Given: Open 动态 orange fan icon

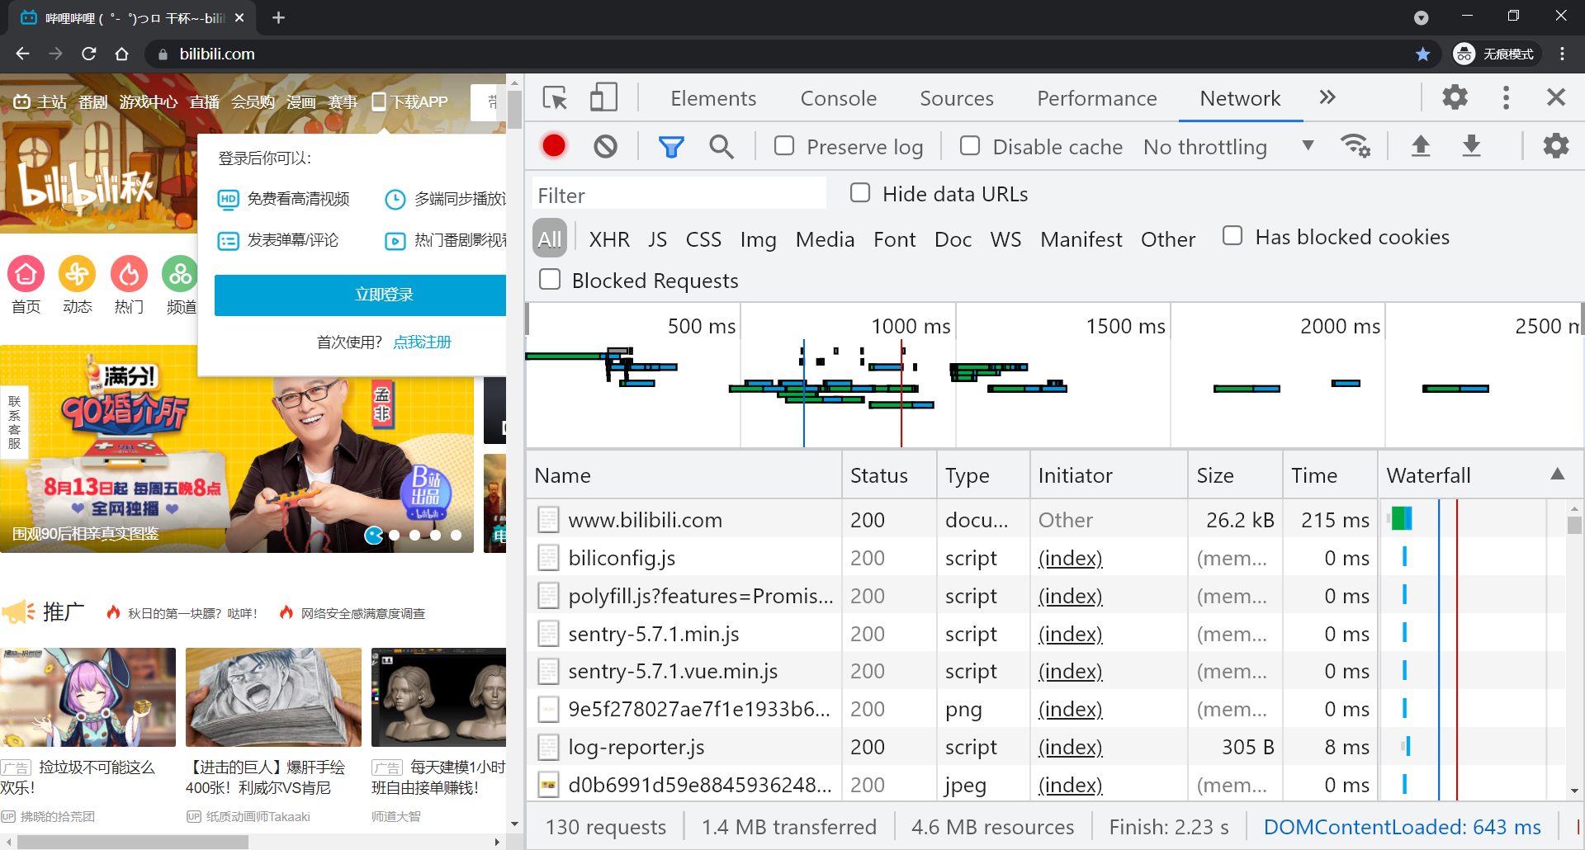Looking at the screenshot, I should tap(78, 274).
